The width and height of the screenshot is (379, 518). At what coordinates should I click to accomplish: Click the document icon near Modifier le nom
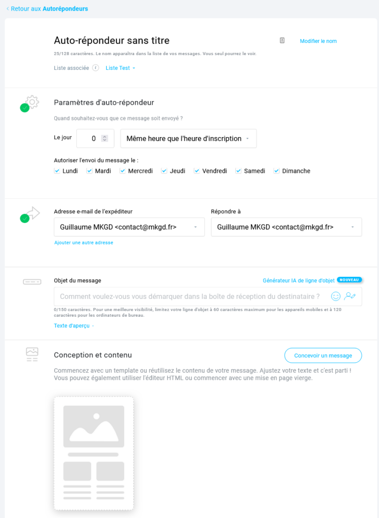282,40
